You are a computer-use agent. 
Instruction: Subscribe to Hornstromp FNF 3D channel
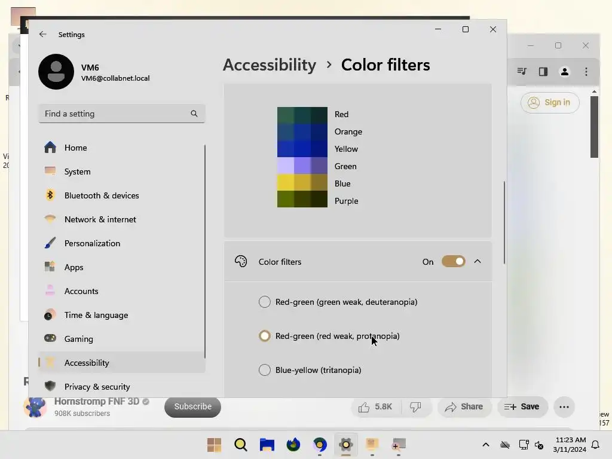(193, 406)
